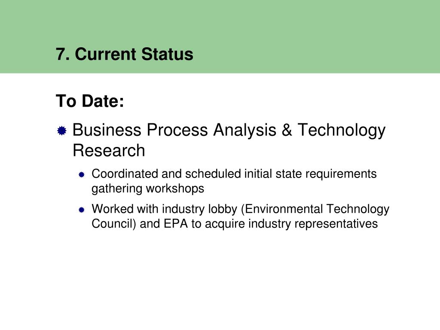Click the bullet beside 'Coordinated and scheduled'
The height and width of the screenshot is (330, 440).
[82, 175]
